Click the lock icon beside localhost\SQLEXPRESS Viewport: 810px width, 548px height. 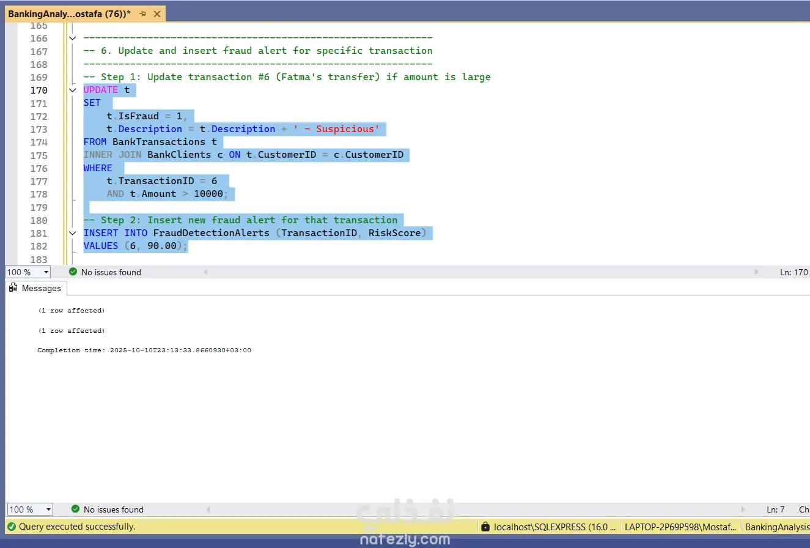coord(485,527)
